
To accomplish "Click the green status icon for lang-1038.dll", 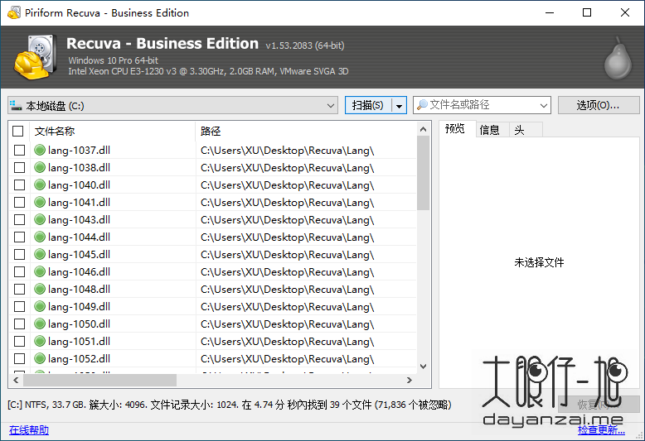I will pos(40,167).
